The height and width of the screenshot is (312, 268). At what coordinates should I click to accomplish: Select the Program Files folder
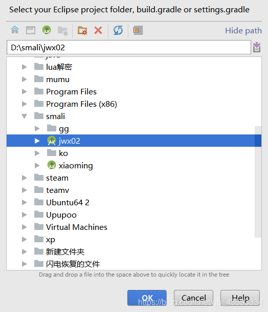click(x=71, y=92)
